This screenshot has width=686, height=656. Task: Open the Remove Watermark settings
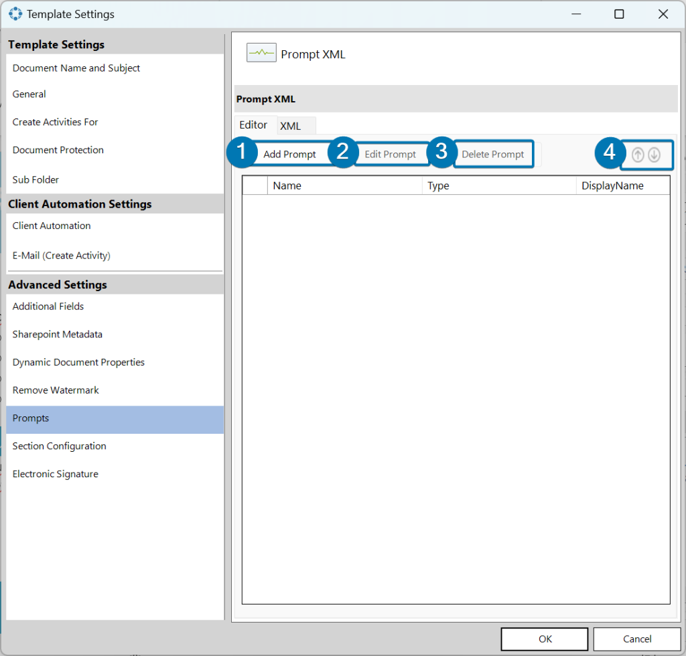(115, 391)
